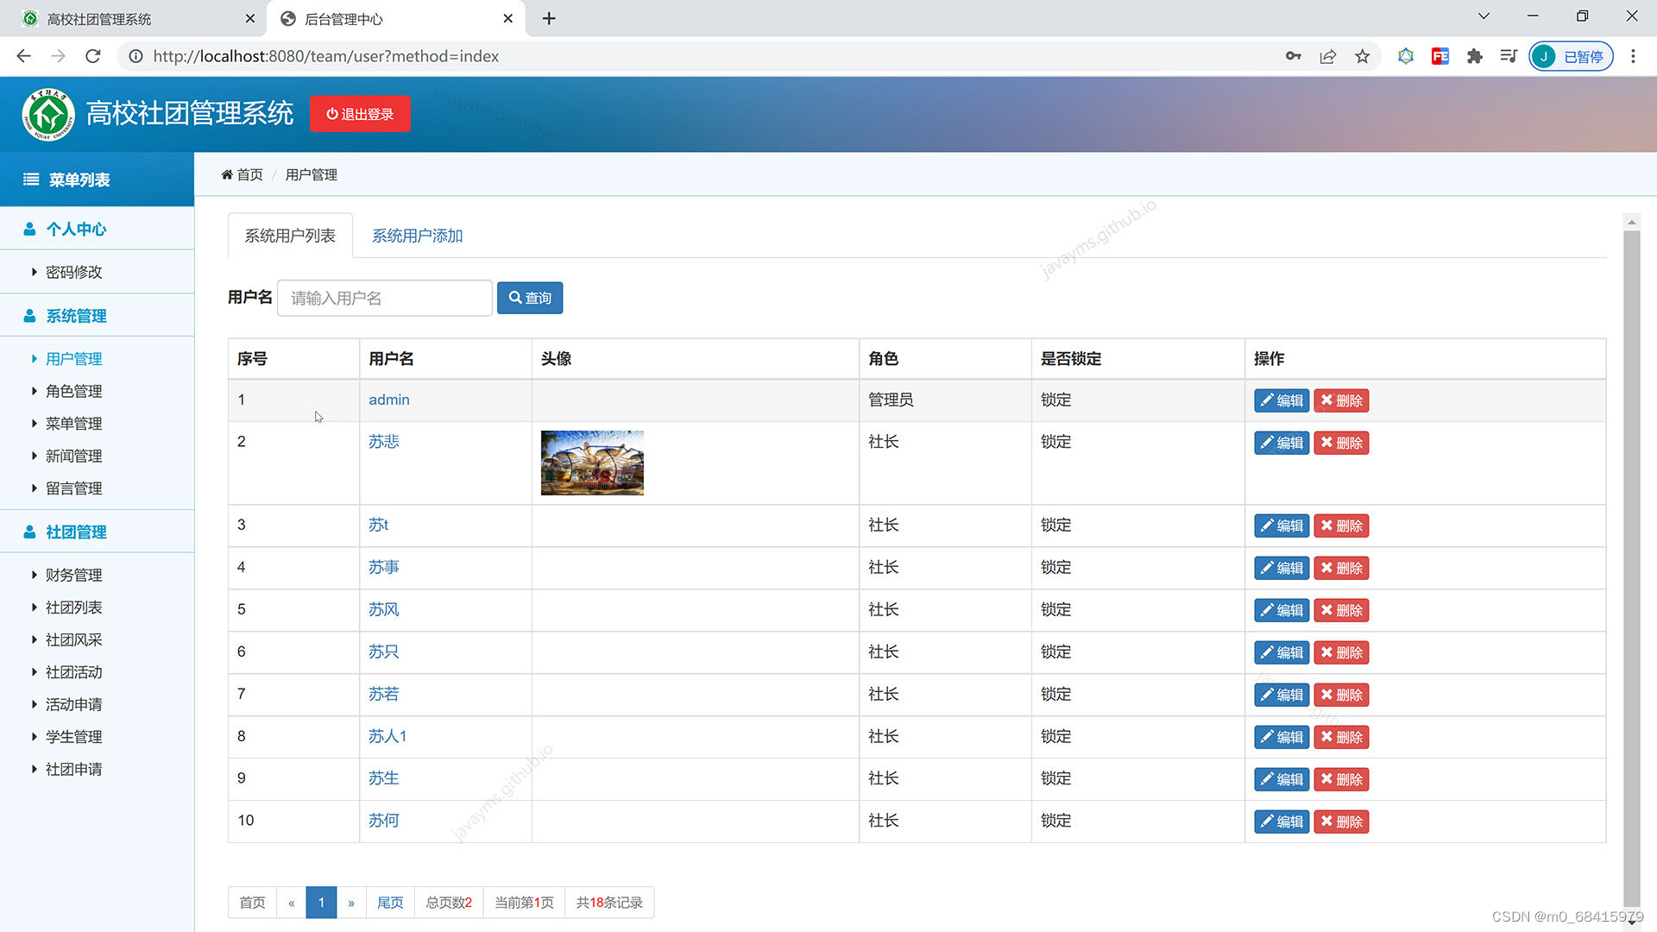Screen dimensions: 1657x932
Task: Reload the page with refresh icon
Action: [x=93, y=56]
